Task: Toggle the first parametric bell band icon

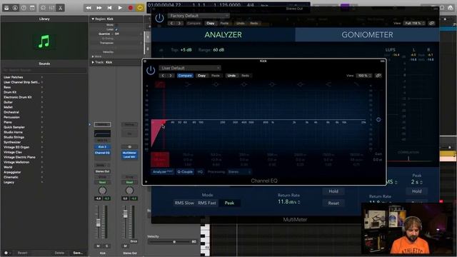Action: (216, 84)
